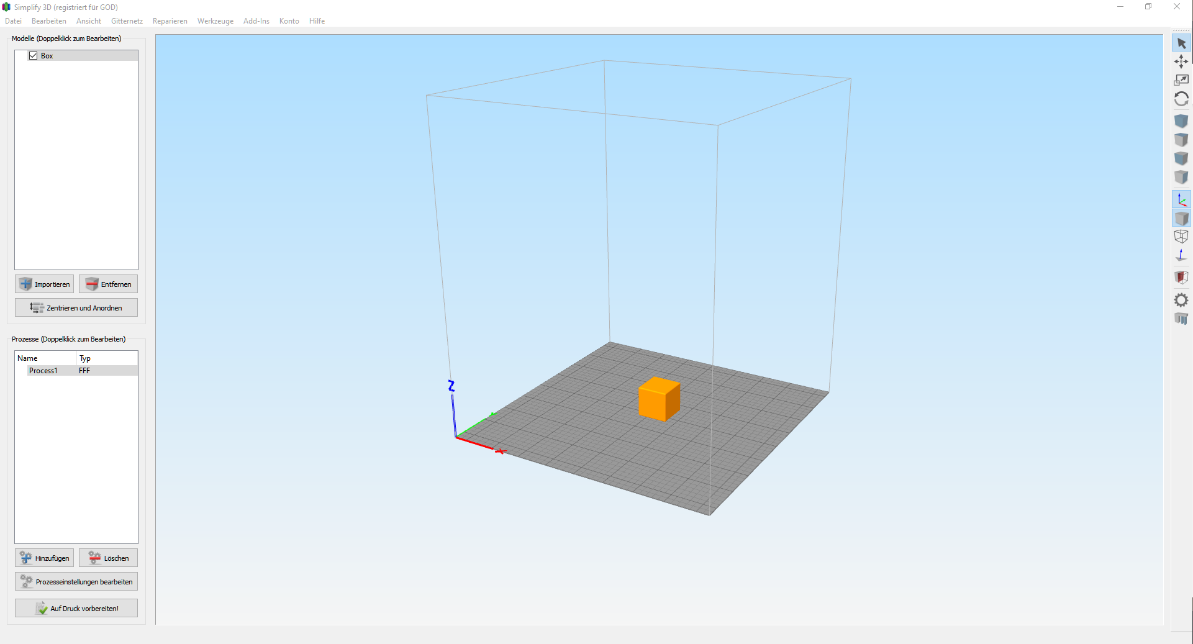Open the Add-Ins menu
Screen dimensions: 1193x644
(256, 21)
